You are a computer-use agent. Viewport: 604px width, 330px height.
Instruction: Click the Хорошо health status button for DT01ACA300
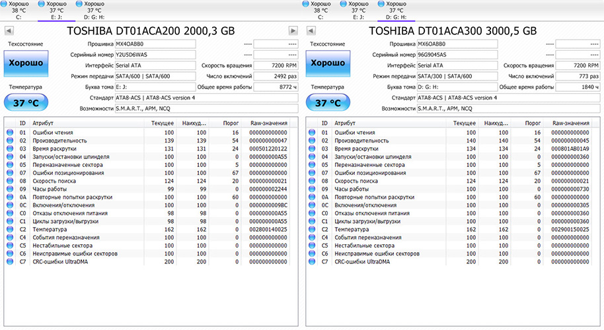(x=328, y=63)
